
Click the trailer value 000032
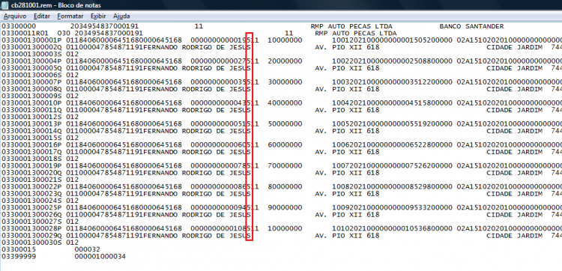coord(88,249)
